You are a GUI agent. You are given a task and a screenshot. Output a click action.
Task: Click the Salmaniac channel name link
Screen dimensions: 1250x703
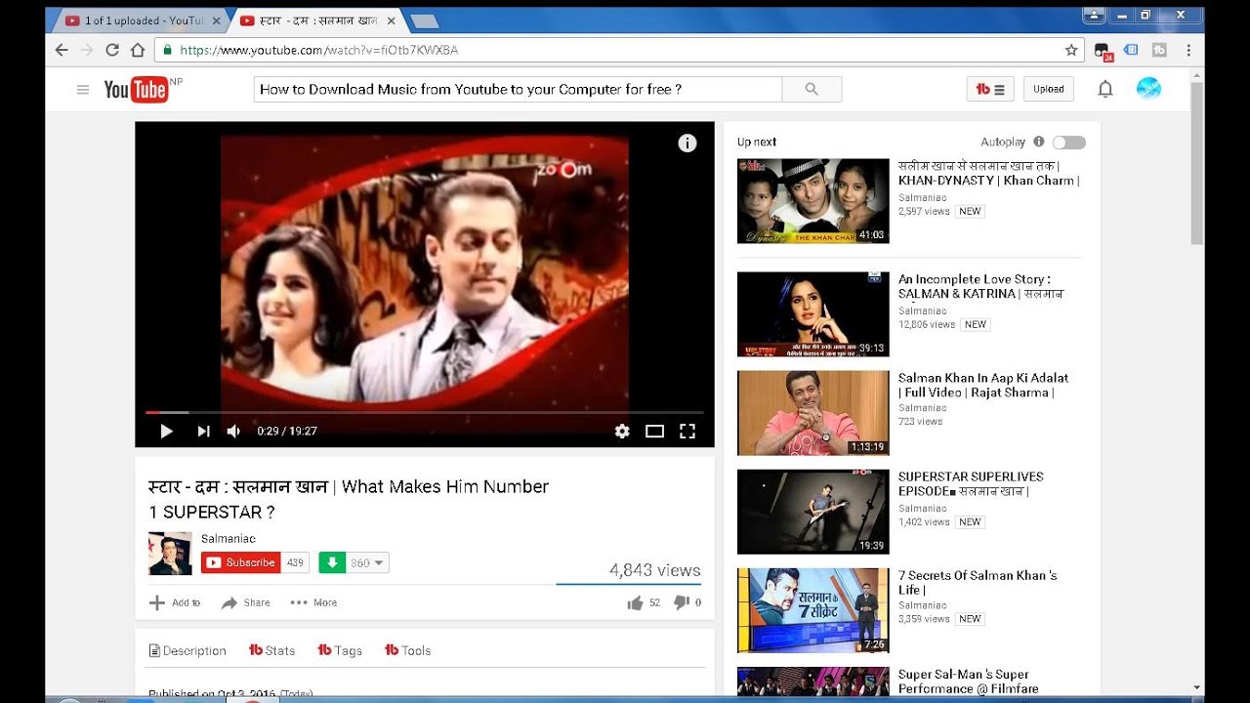tap(229, 539)
